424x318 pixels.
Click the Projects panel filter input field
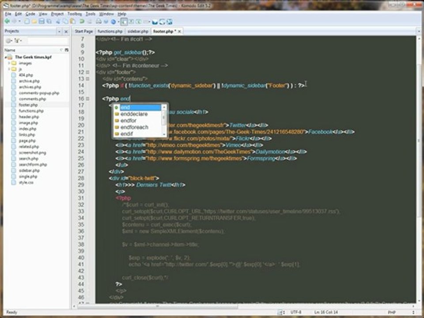(x=48, y=41)
